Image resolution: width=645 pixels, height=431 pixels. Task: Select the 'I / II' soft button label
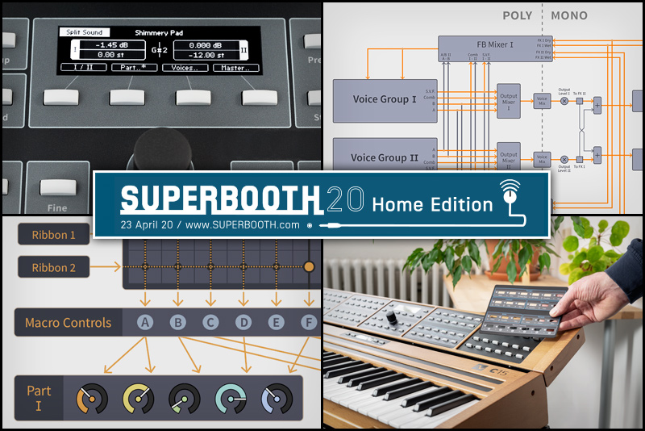tap(84, 68)
